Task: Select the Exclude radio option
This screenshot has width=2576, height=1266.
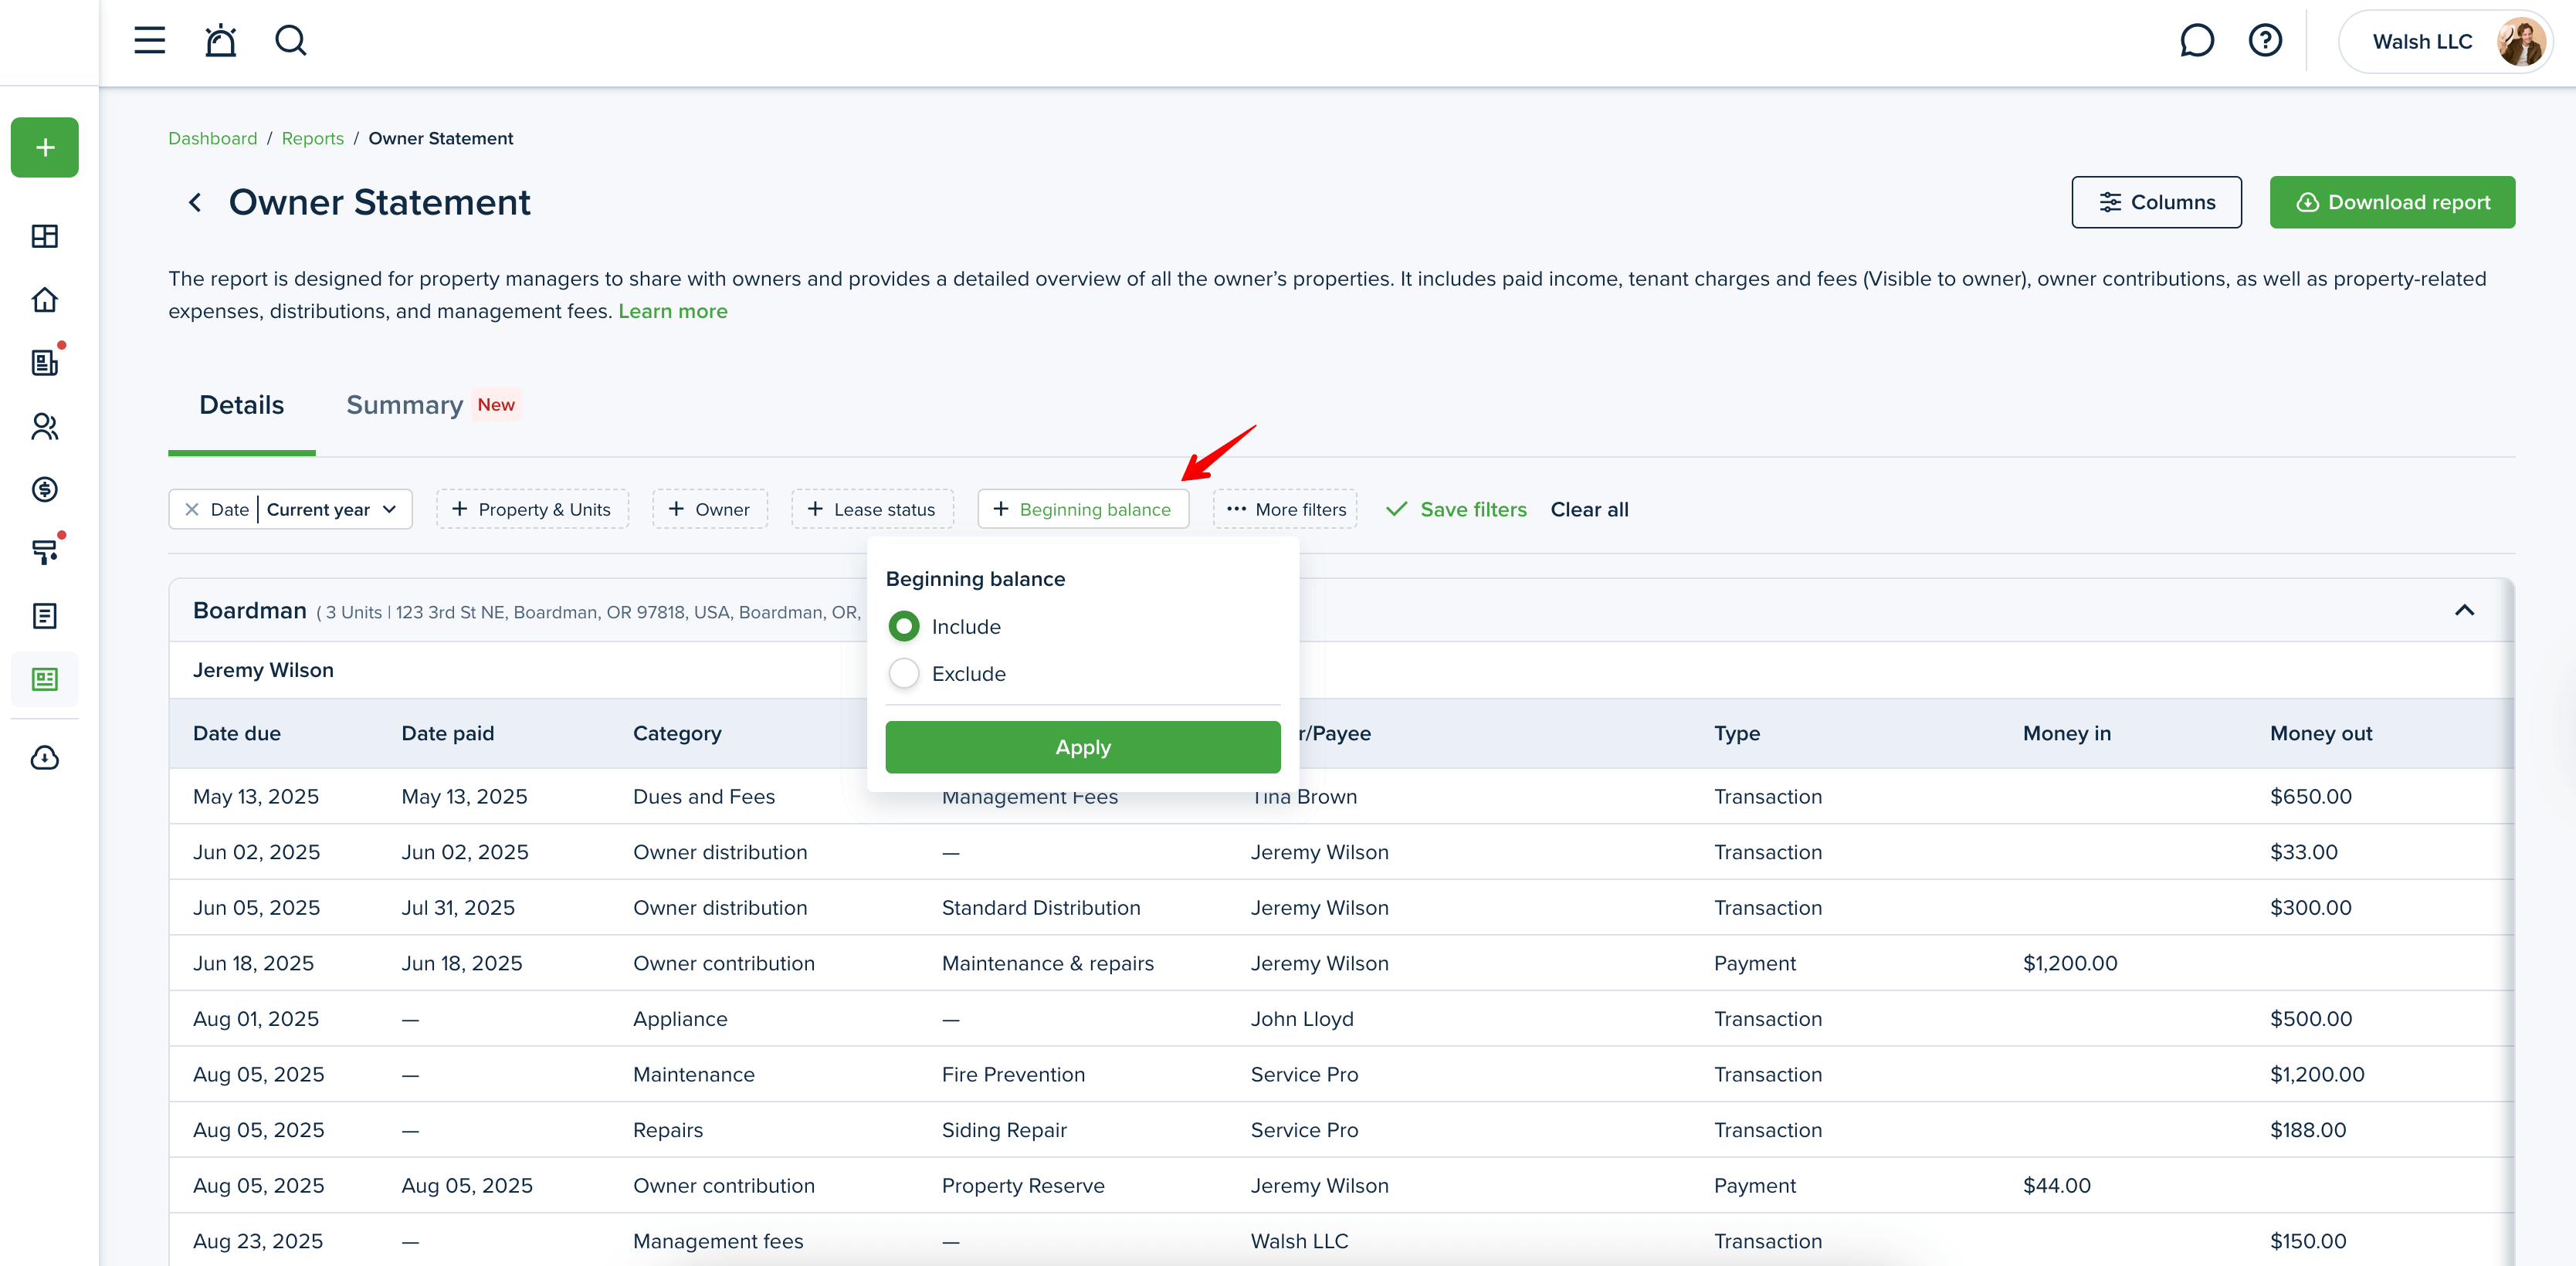Action: tap(904, 674)
